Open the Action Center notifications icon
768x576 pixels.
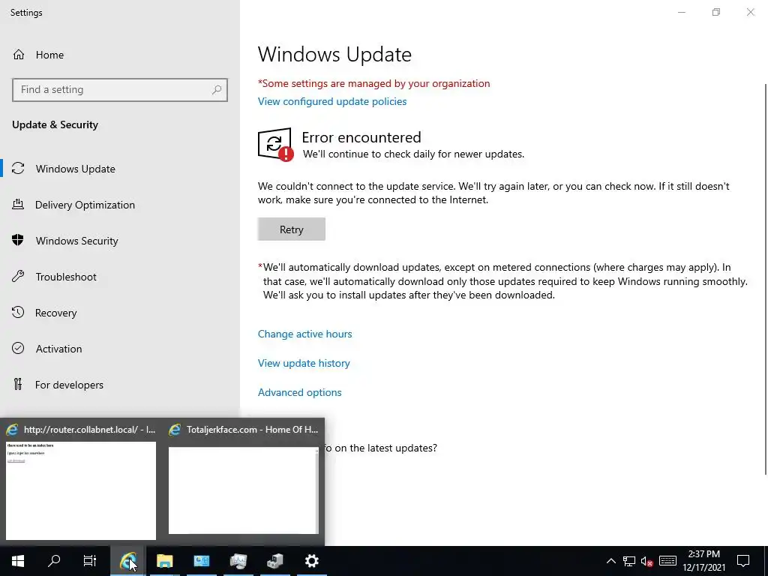coord(743,561)
